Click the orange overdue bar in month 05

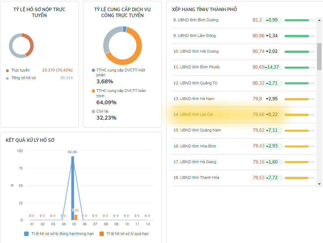76,217
